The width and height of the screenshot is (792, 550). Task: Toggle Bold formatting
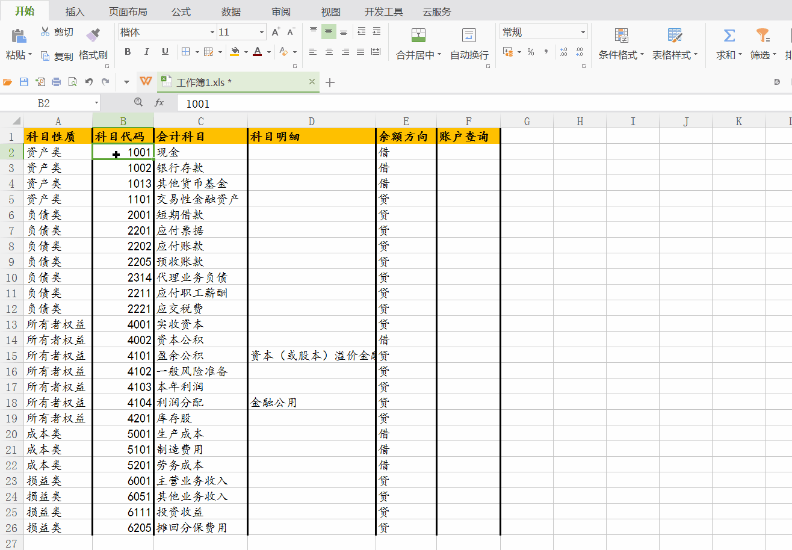pos(128,52)
